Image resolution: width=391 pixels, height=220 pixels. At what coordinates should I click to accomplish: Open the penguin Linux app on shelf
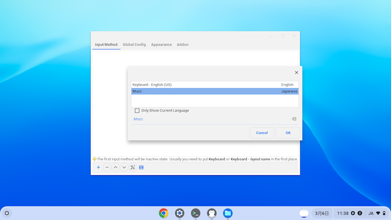(x=212, y=213)
